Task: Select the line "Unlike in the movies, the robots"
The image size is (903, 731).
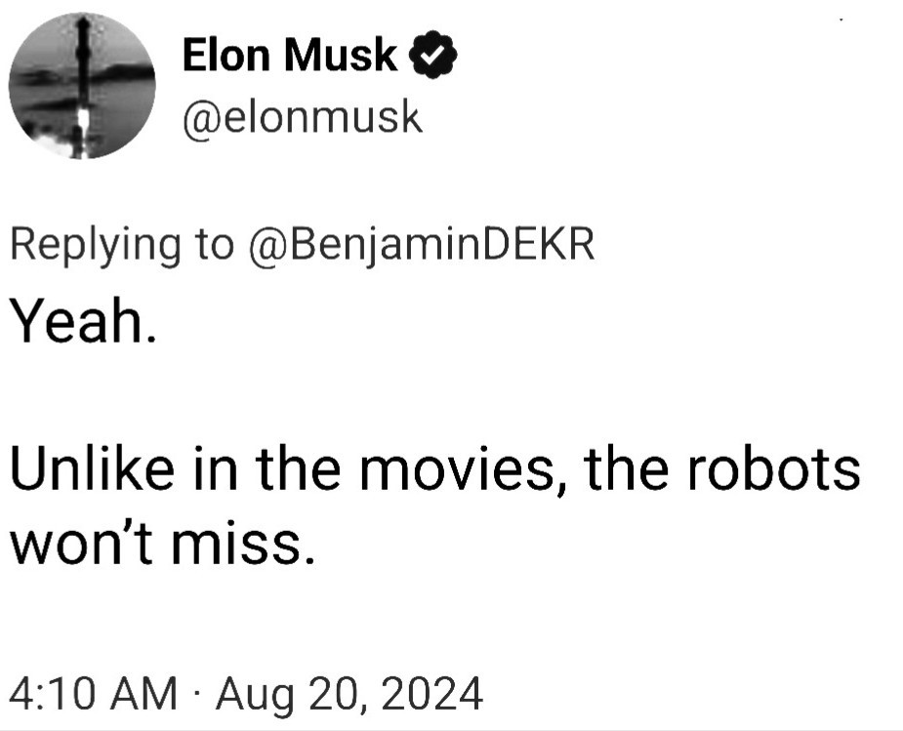Action: click(x=435, y=467)
